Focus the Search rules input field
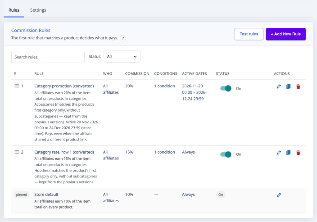 (48, 57)
